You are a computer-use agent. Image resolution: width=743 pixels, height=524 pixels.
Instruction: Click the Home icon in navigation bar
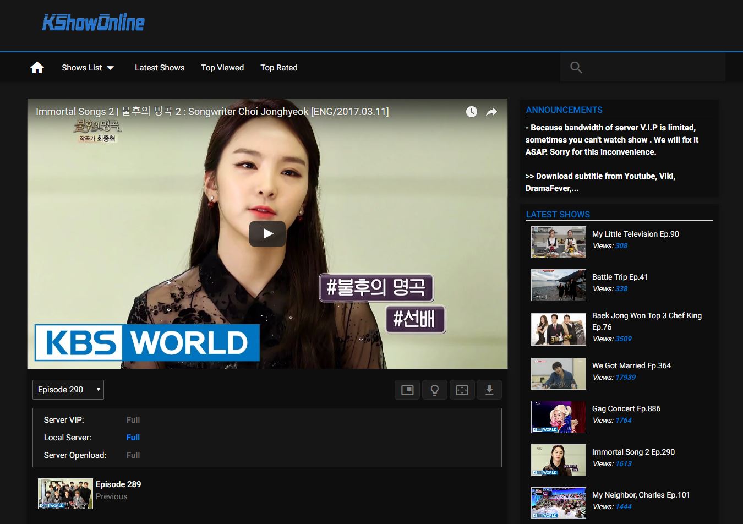(x=37, y=68)
